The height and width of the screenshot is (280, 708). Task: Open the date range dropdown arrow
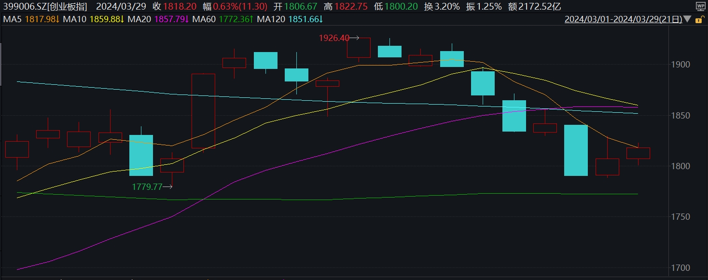coord(687,20)
